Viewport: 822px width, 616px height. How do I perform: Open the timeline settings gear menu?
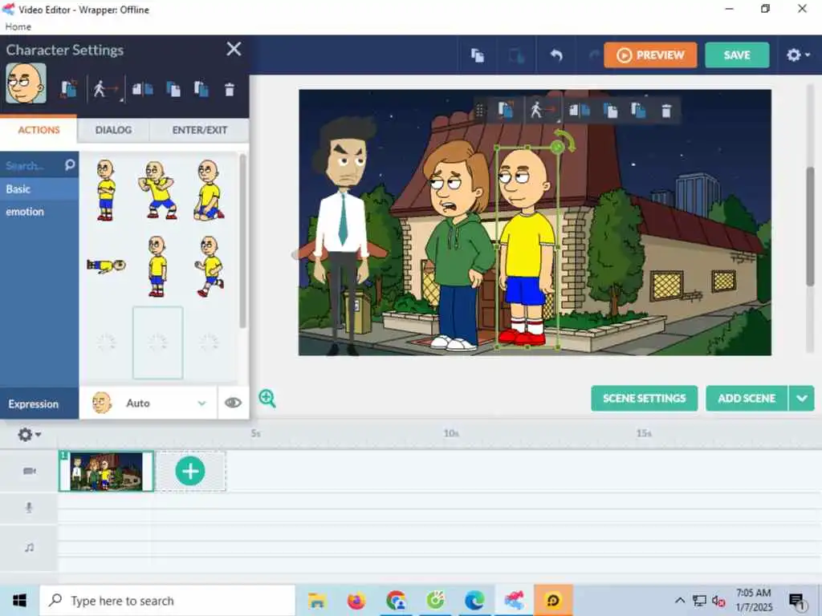point(29,434)
